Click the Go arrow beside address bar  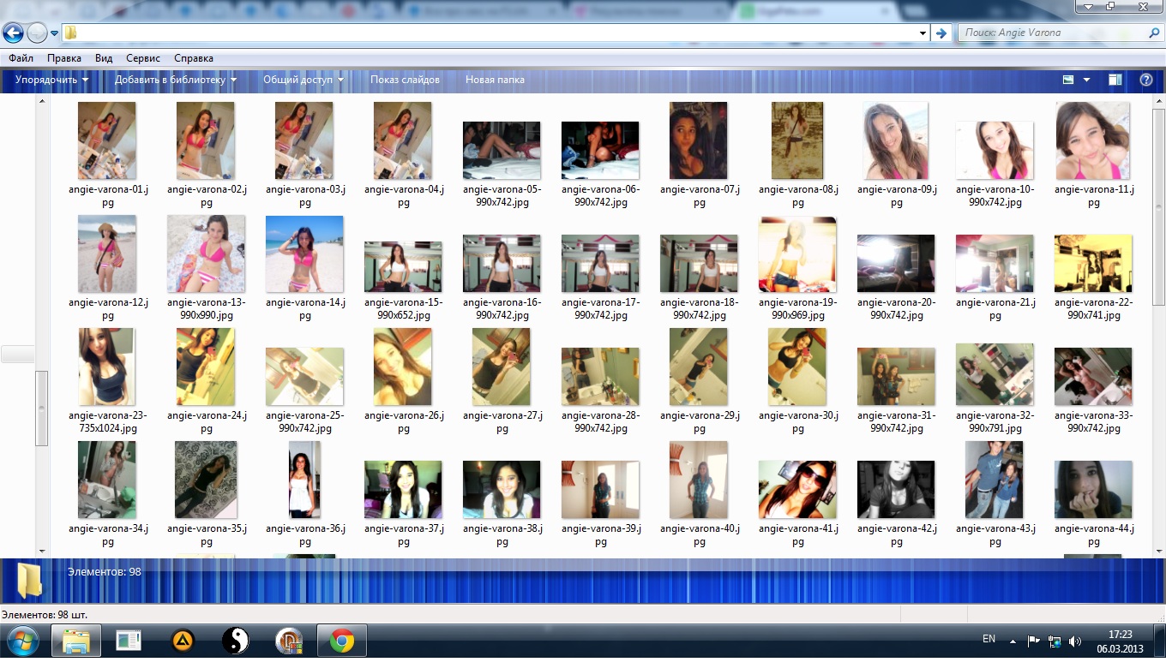tap(941, 33)
